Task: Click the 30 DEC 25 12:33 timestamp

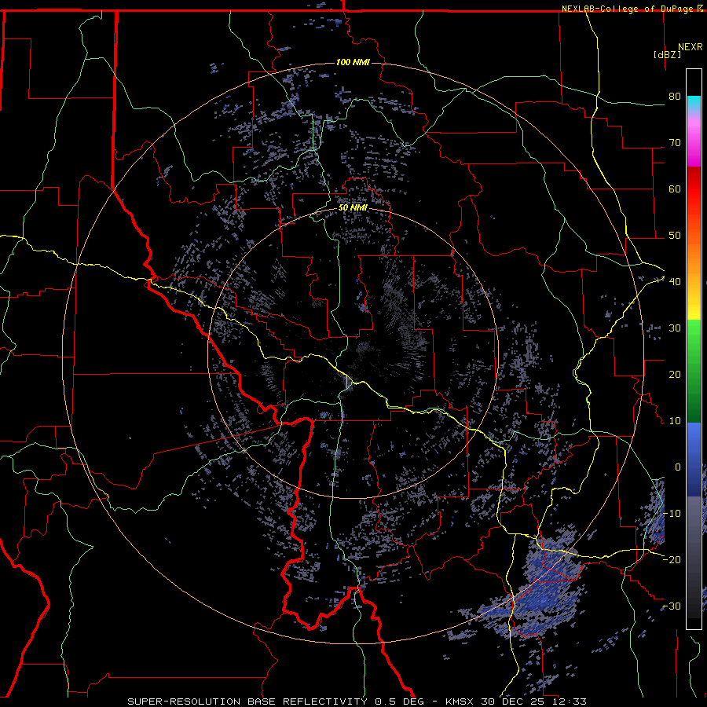Action: coord(533,702)
